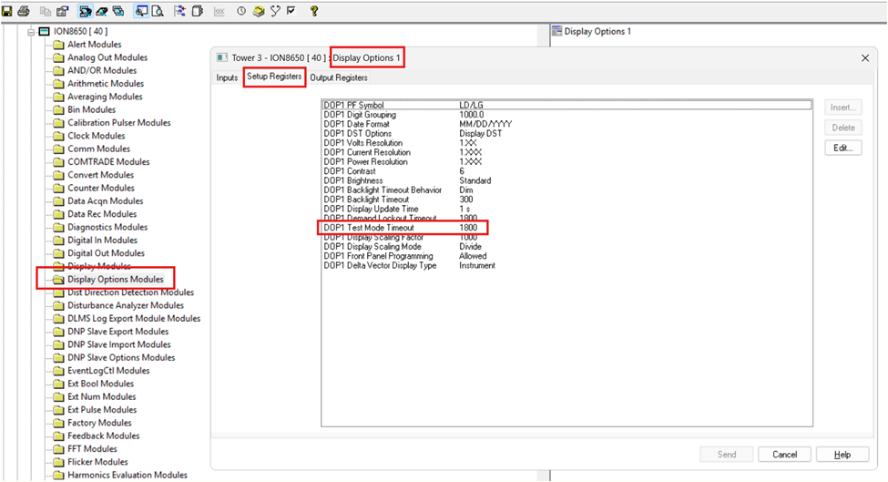
Task: Cancel the Display Options dialog
Action: [784, 455]
